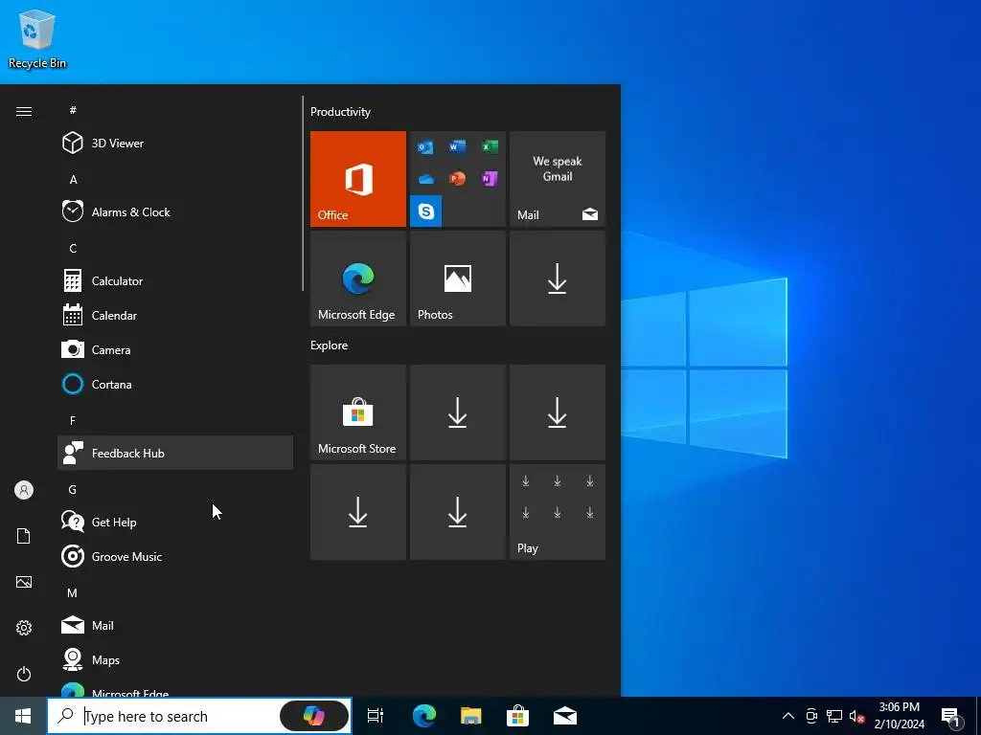Image resolution: width=981 pixels, height=735 pixels.
Task: Expand the Start menu hamburger navigation
Action: (24, 111)
